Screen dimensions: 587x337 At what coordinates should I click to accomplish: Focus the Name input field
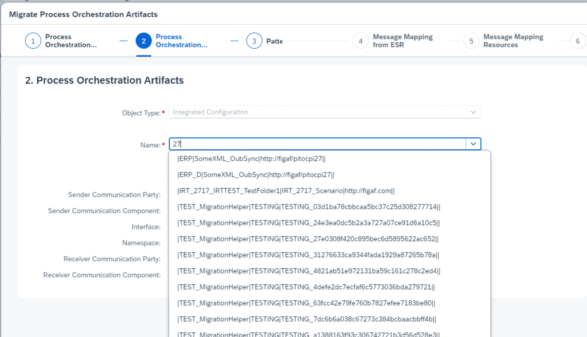click(318, 144)
